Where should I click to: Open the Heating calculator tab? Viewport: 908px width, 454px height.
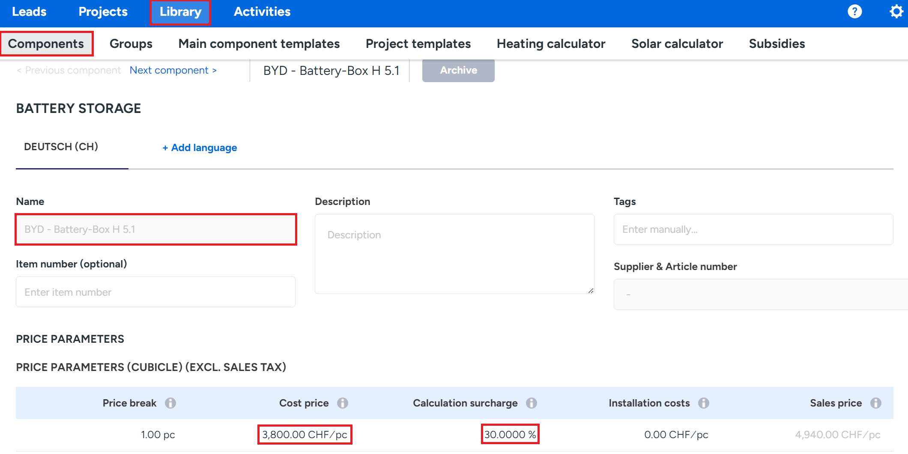pyautogui.click(x=551, y=44)
